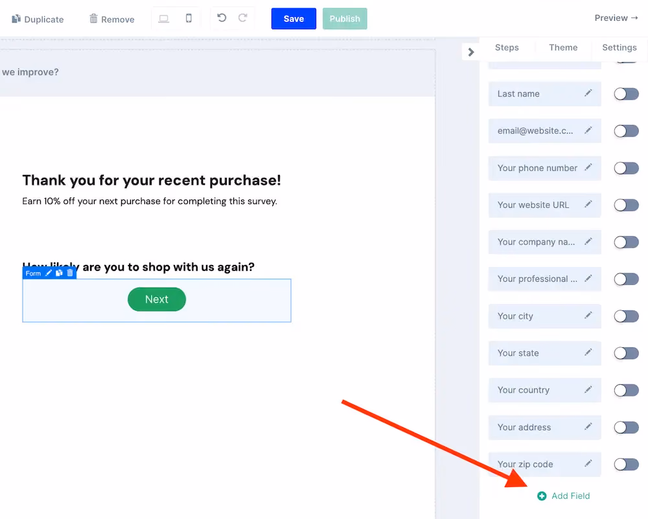
Task: Delete the Form block
Action: pos(70,273)
